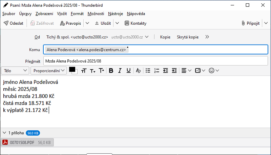Click the black text color swatch

tap(72, 69)
